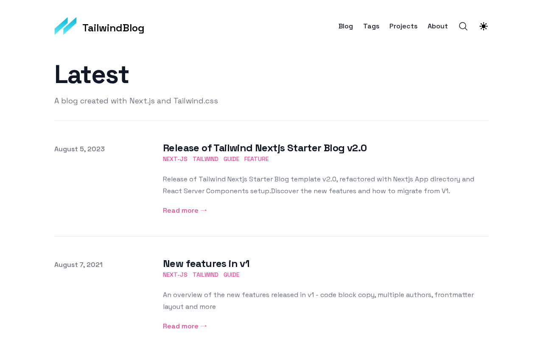
Task: Open the "New features in v1" post
Action: coord(206,264)
